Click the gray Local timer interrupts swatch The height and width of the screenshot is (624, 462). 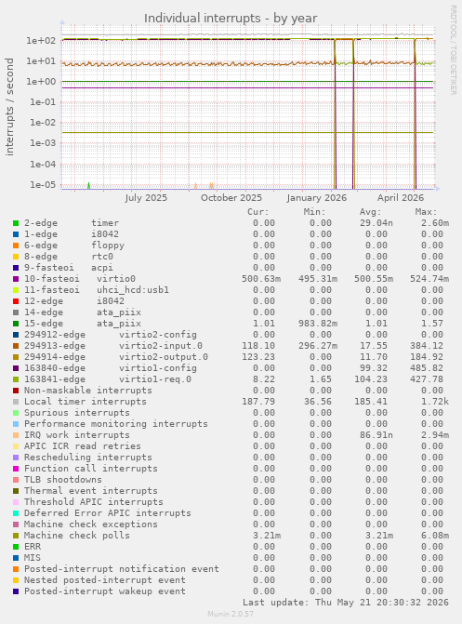(x=16, y=402)
